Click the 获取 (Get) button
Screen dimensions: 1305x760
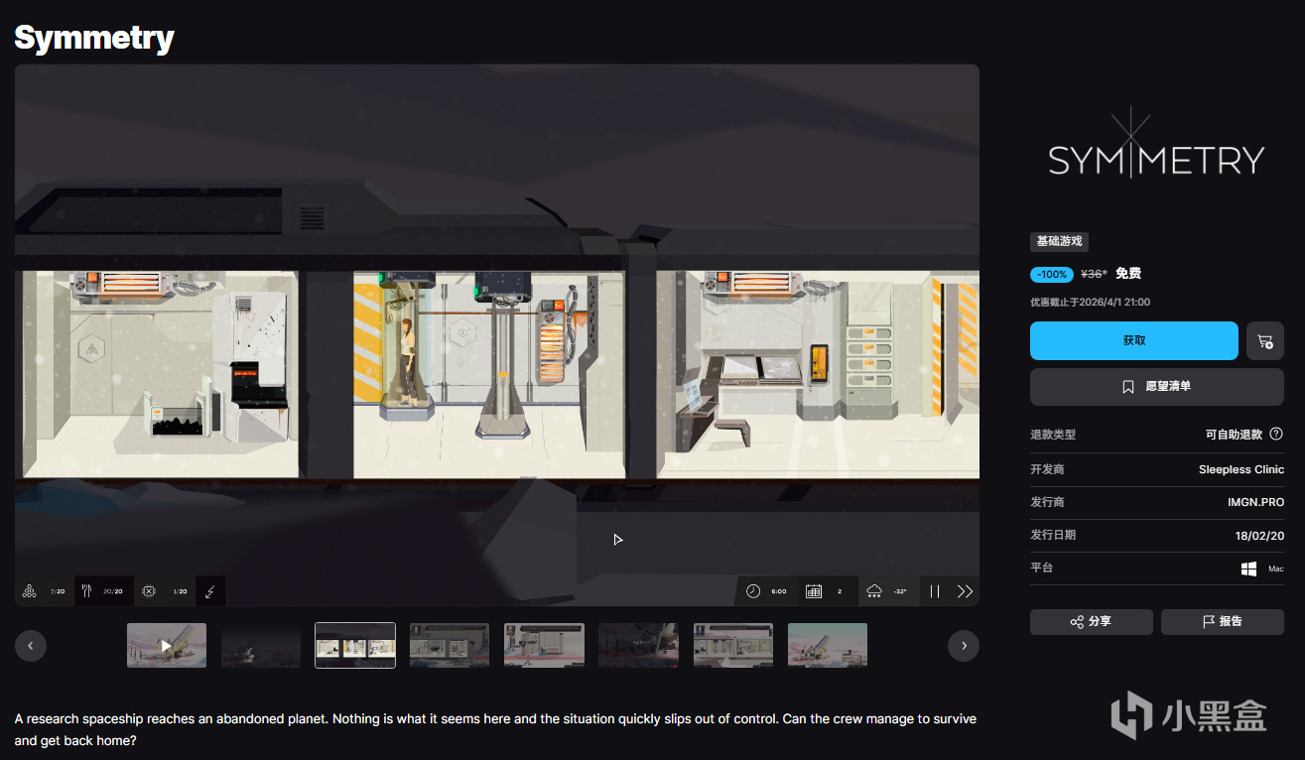click(1134, 340)
